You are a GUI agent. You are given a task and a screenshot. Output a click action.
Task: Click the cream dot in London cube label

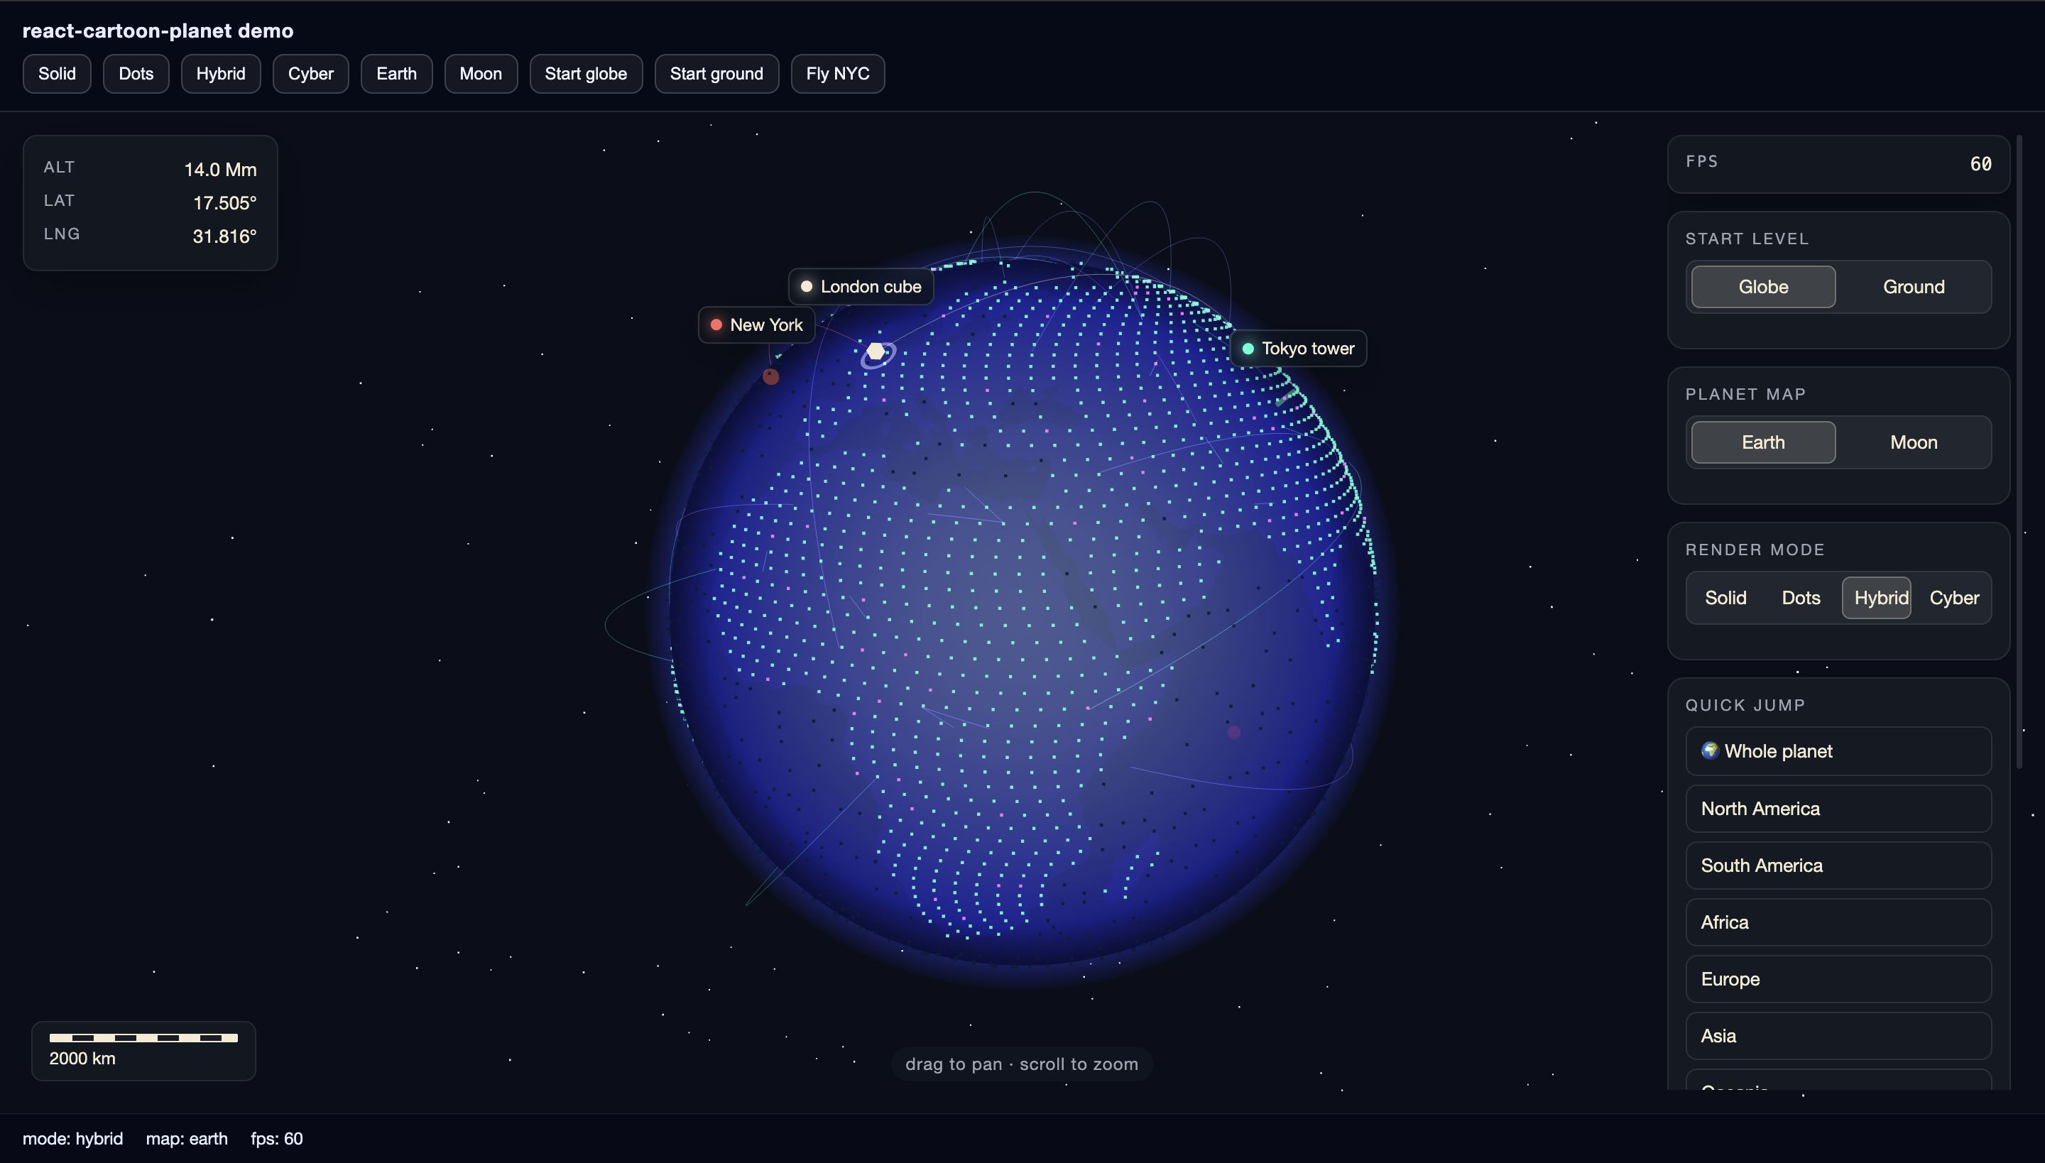(x=807, y=287)
